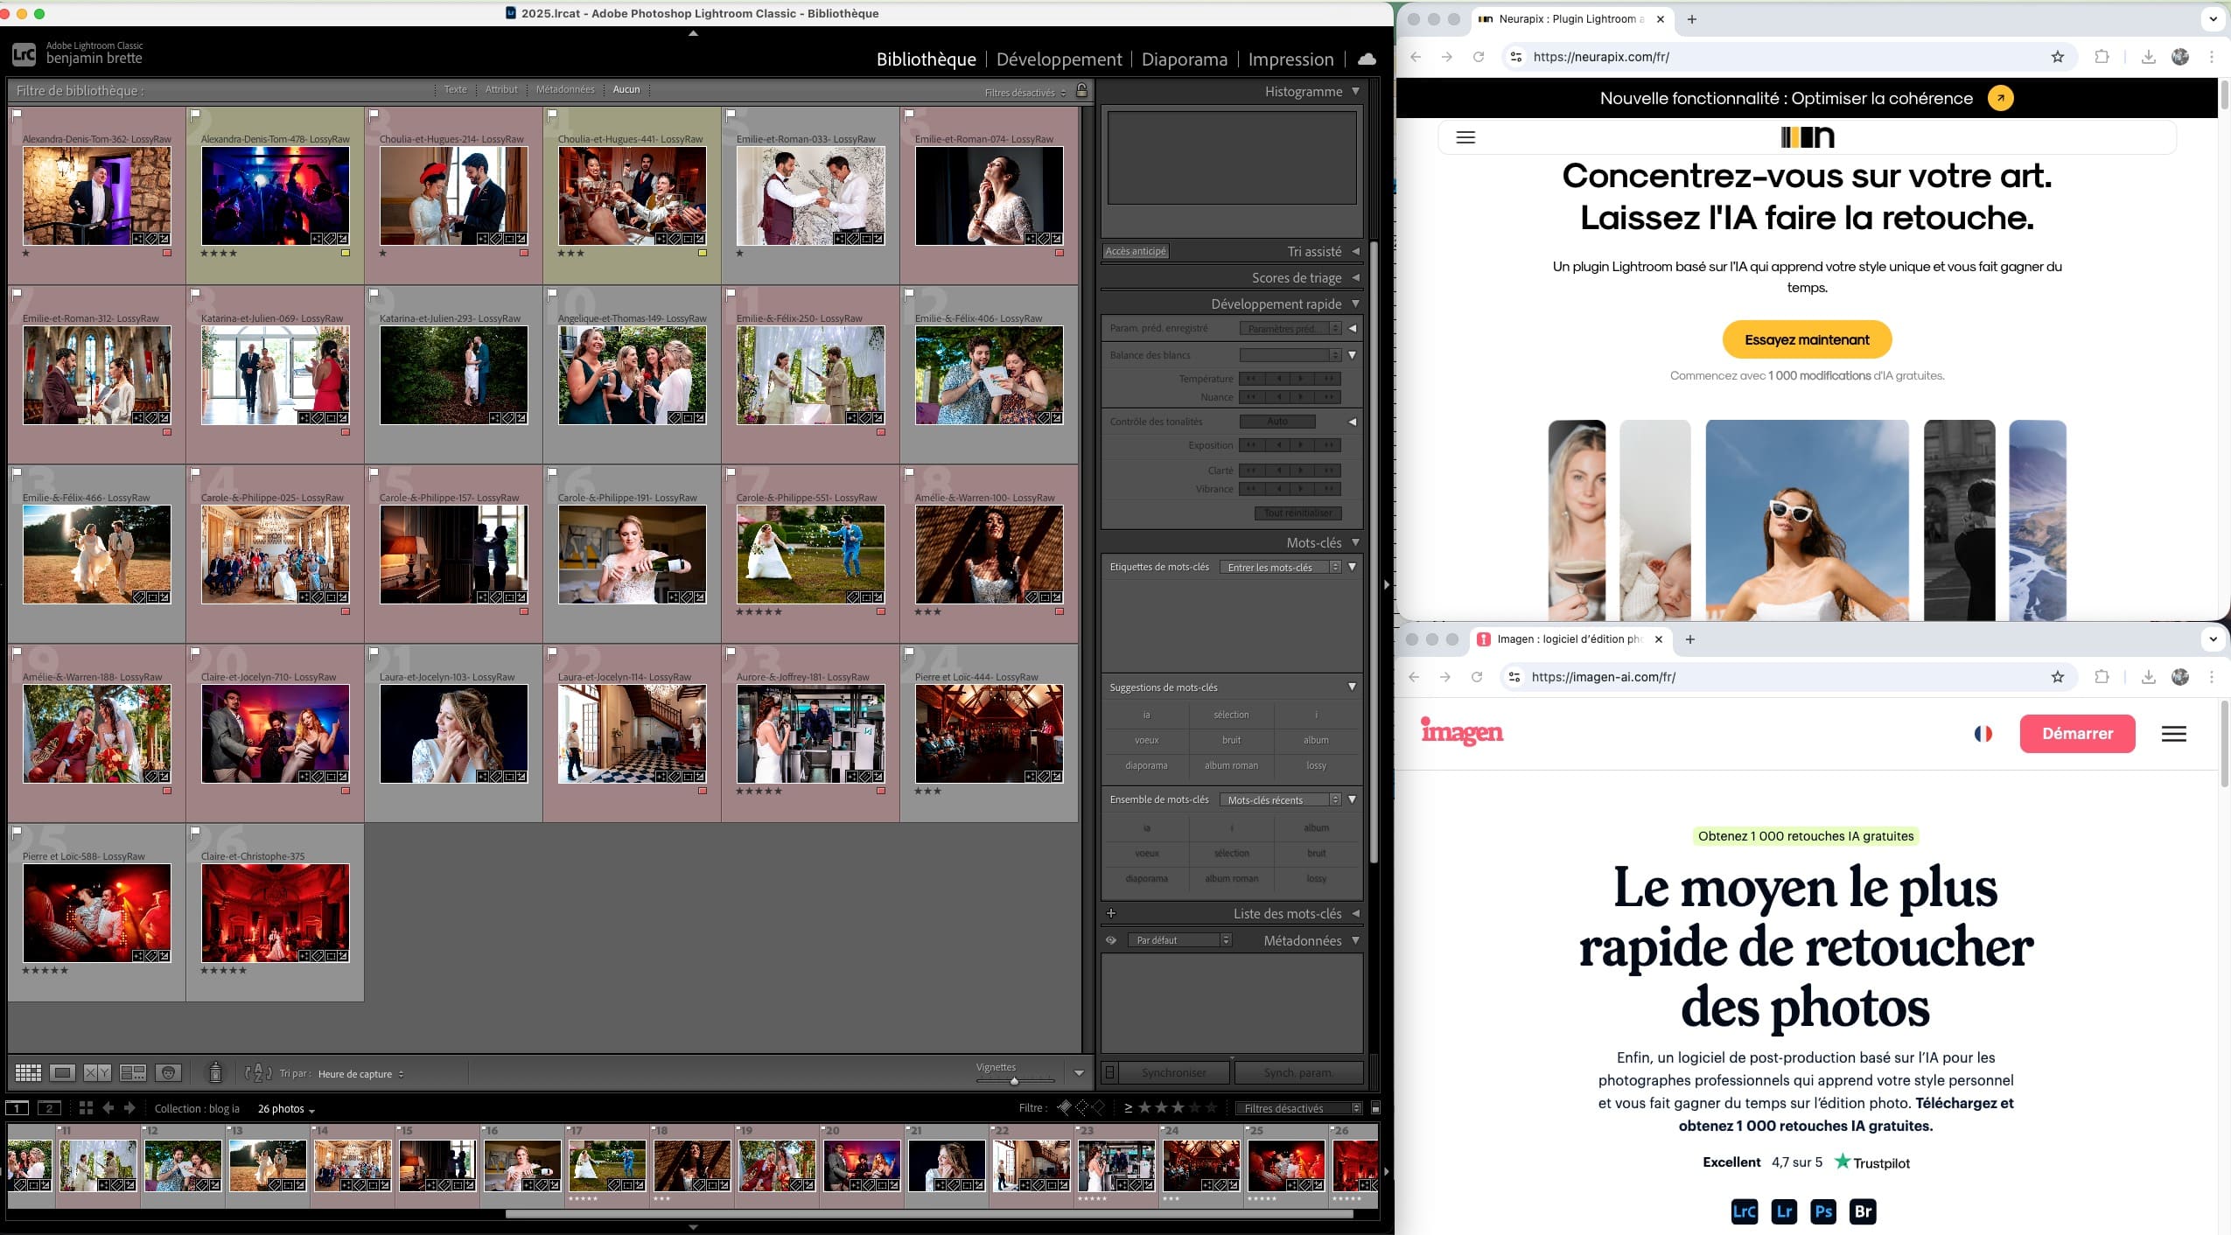Select the Grid view icon
The image size is (2231, 1235).
click(28, 1071)
